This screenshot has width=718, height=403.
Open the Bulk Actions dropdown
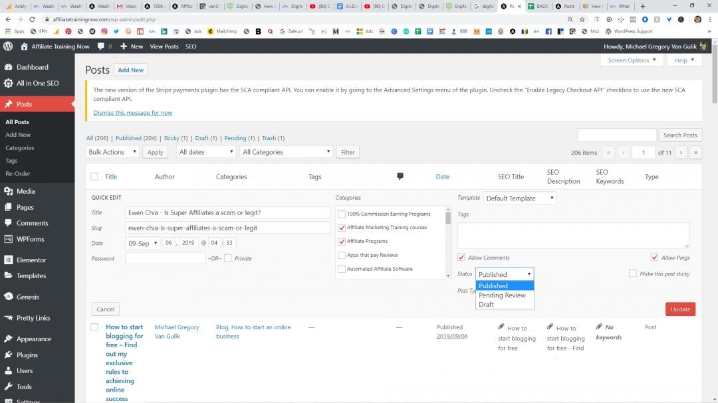112,152
